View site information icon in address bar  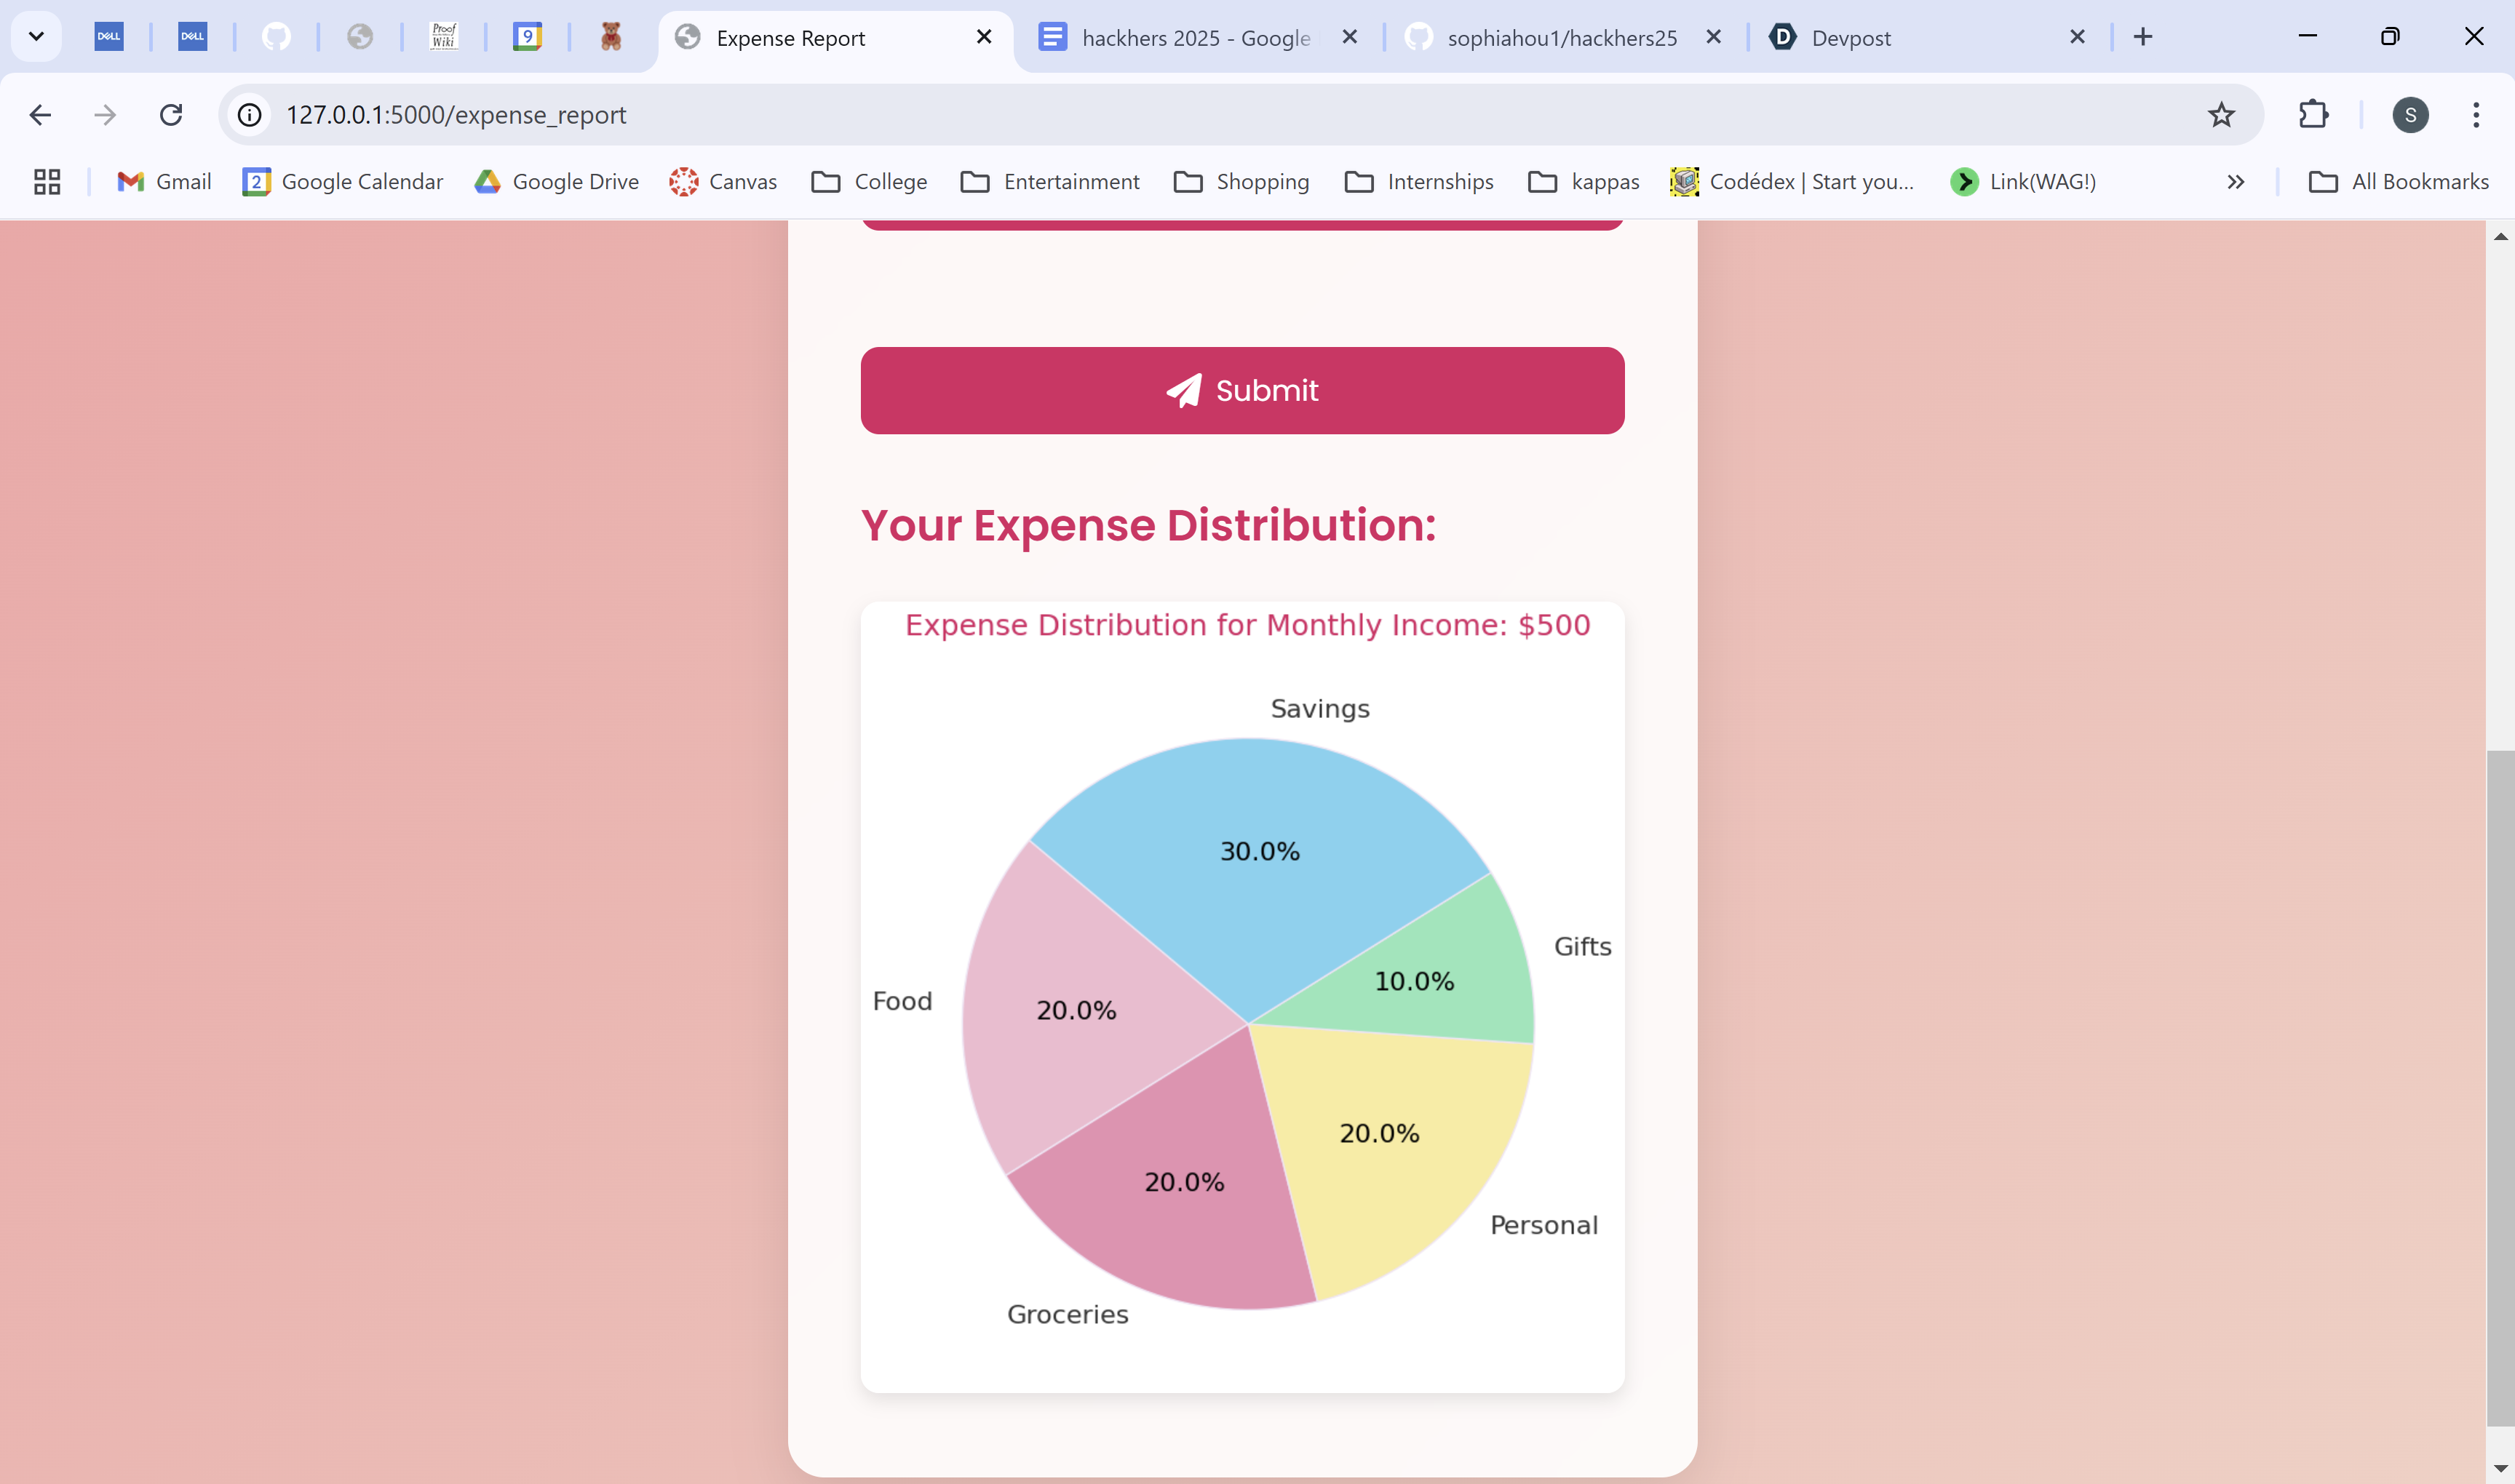pyautogui.click(x=249, y=115)
